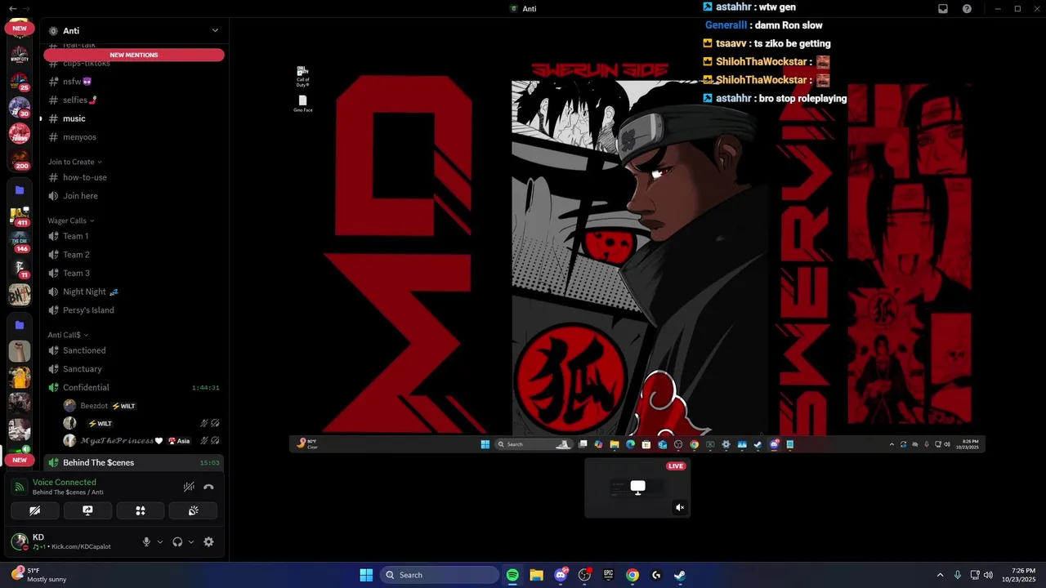This screenshot has width=1046, height=588.
Task: Join Sanctuary voice channel
Action: click(134, 369)
